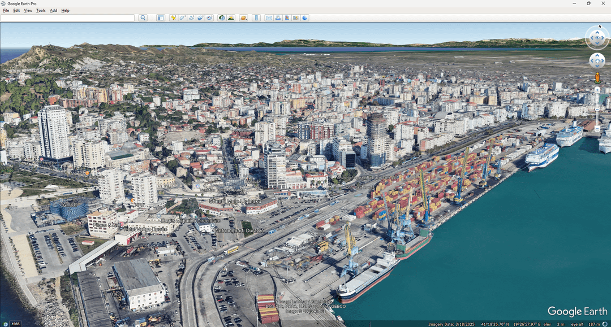This screenshot has width=611, height=327.
Task: Add a path using toolbar icon
Action: 191,18
